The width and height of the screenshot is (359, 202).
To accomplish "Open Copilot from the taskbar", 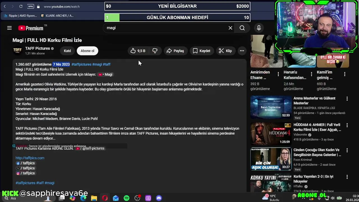I will [73, 198].
